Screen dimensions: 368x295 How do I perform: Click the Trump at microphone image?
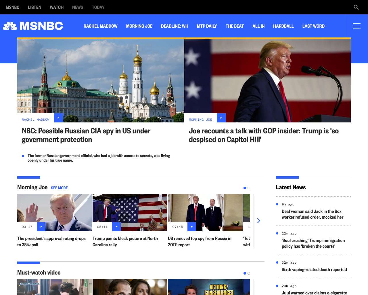point(267,81)
